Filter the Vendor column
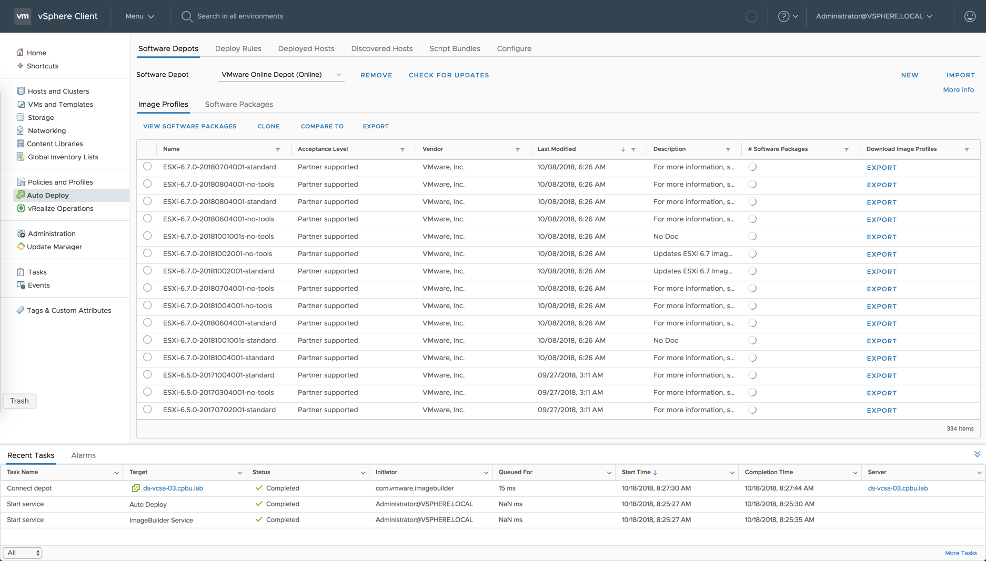This screenshot has width=986, height=561. pyautogui.click(x=518, y=150)
